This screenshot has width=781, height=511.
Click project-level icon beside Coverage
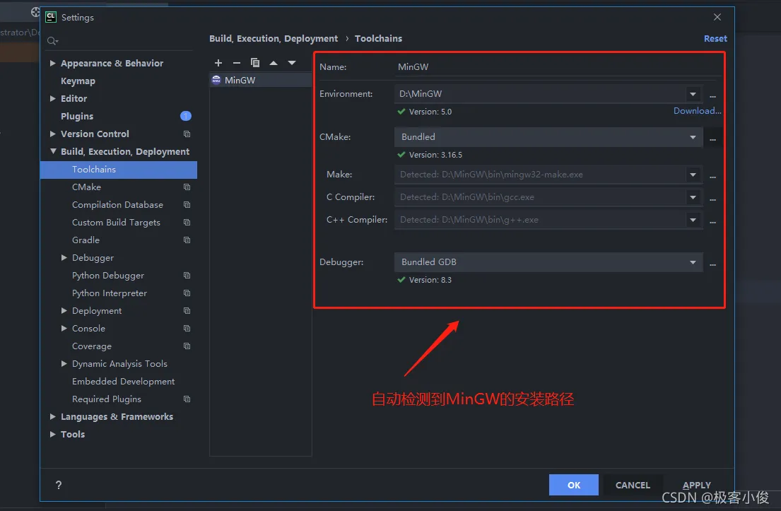pos(187,346)
